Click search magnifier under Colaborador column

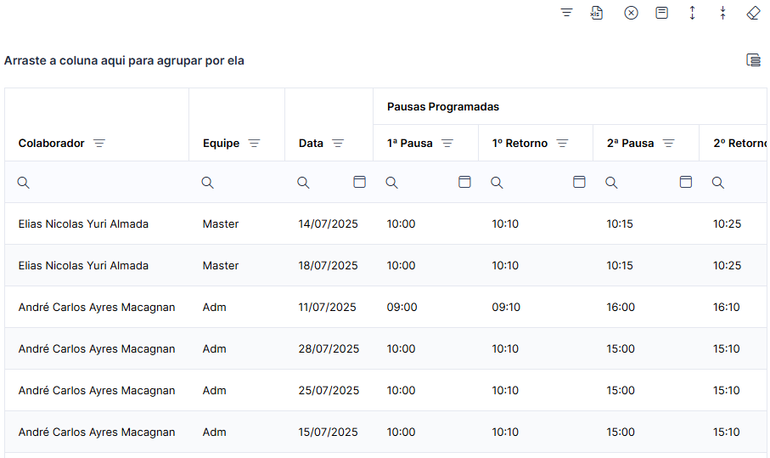tap(23, 183)
